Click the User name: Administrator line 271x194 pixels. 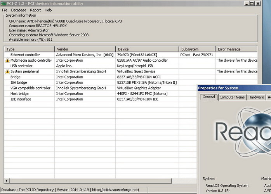click(x=29, y=30)
